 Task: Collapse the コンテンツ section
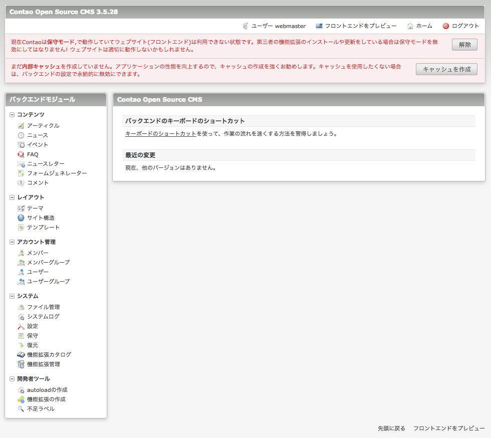click(12, 115)
